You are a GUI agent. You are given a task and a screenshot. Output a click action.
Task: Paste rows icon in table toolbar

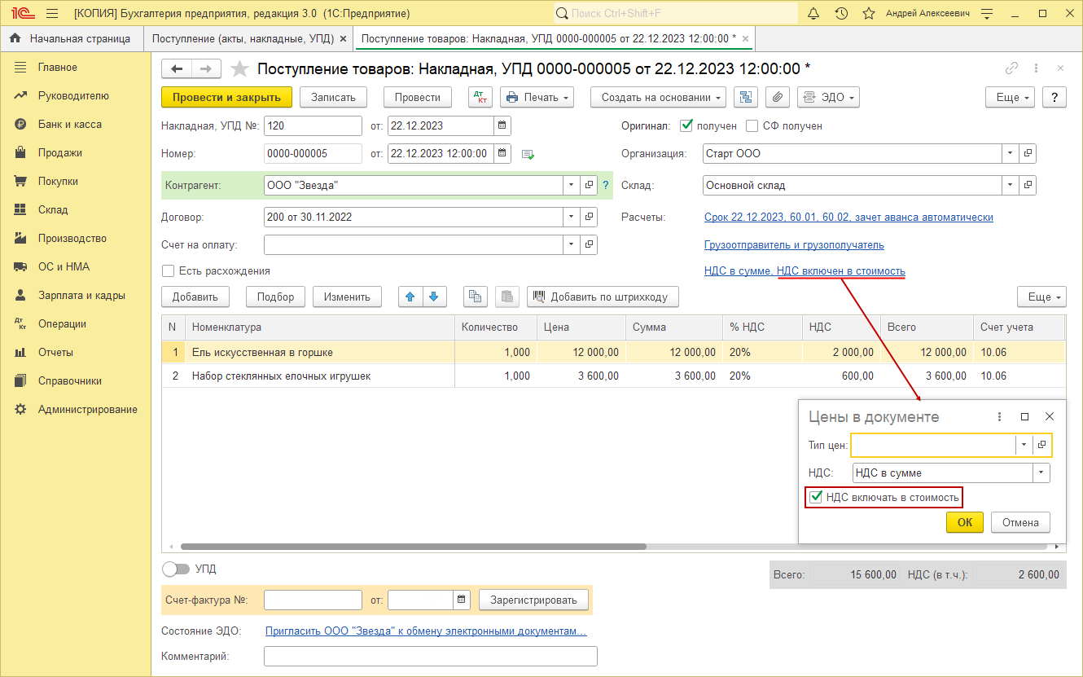pyautogui.click(x=506, y=297)
